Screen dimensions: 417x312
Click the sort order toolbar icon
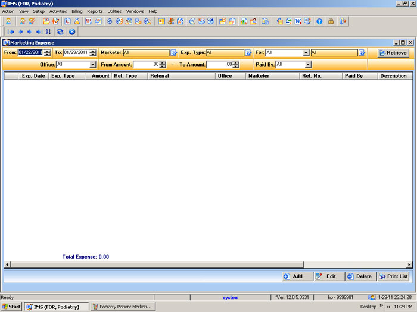click(x=48, y=32)
